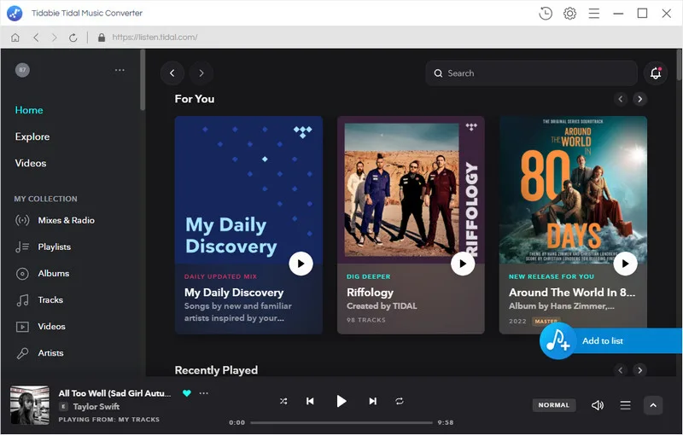Play Riffology playlist
This screenshot has height=435, width=683.
463,264
